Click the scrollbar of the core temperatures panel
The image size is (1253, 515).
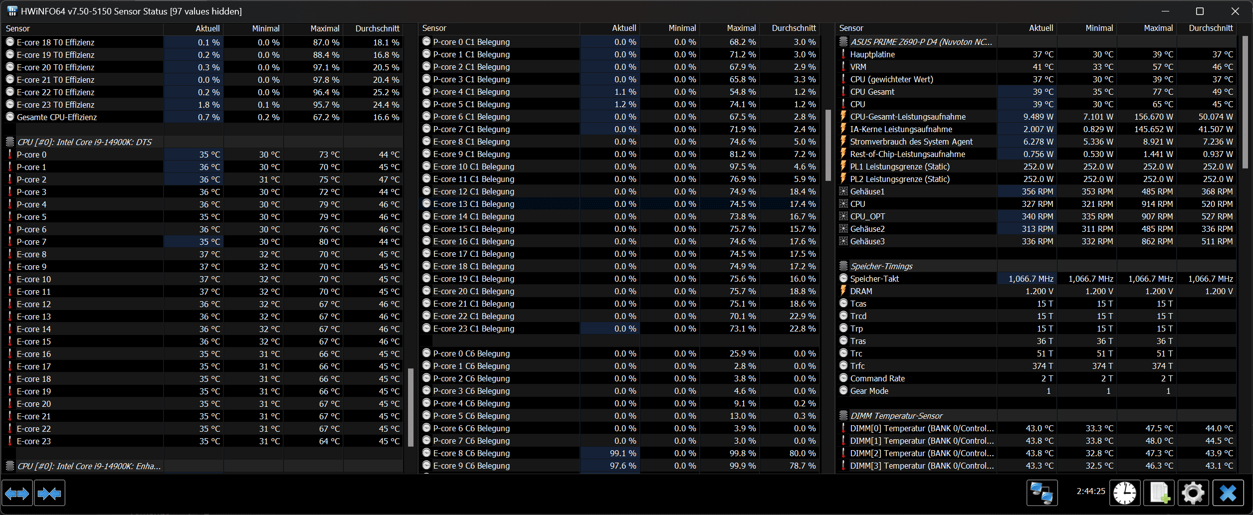[x=411, y=407]
